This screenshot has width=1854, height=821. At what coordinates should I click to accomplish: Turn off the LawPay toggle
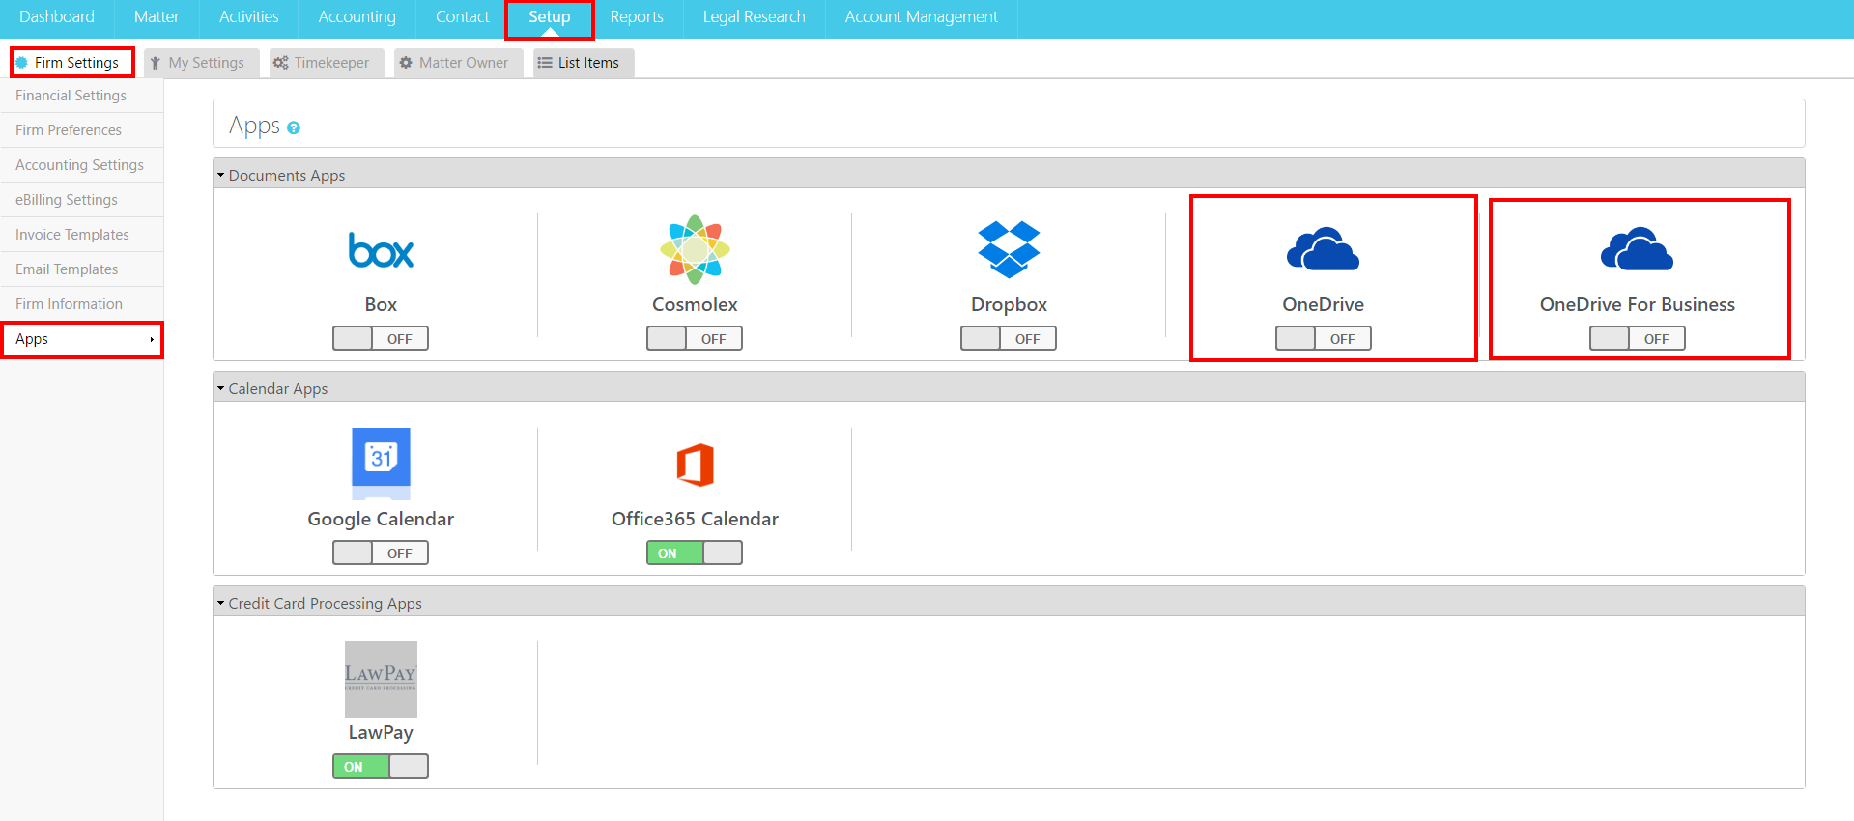pyautogui.click(x=381, y=766)
